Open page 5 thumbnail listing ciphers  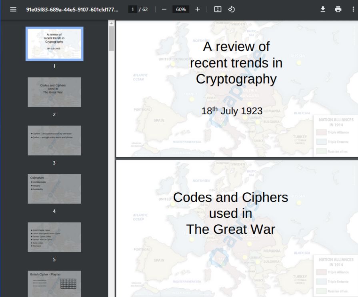coord(54,237)
